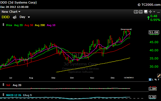Click the gray icon next to DDD symbol
Image resolution: width=161 pixels, height=101 pixels.
pyautogui.click(x=15, y=17)
